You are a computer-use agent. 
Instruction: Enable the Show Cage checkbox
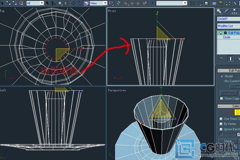[x=221, y=98]
